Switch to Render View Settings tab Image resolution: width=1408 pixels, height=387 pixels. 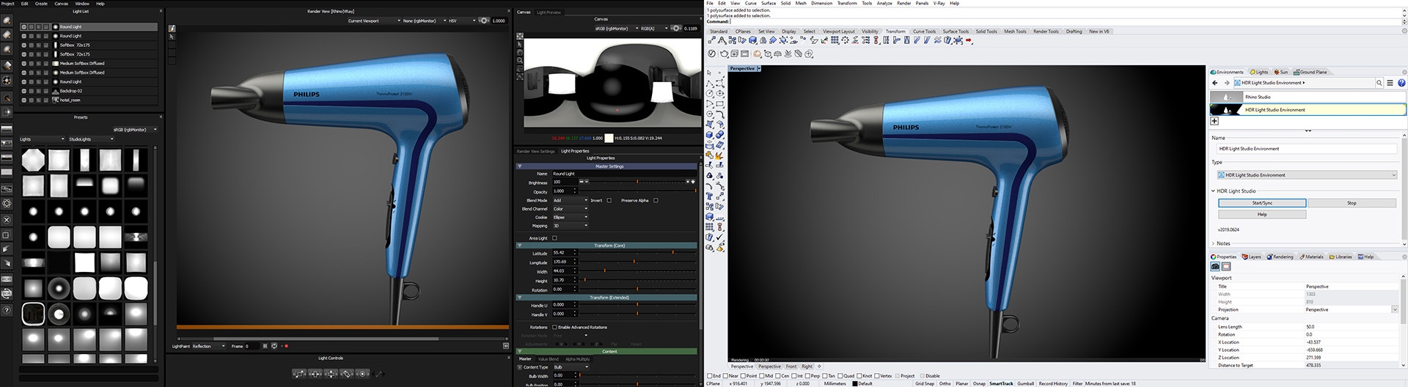(x=536, y=151)
